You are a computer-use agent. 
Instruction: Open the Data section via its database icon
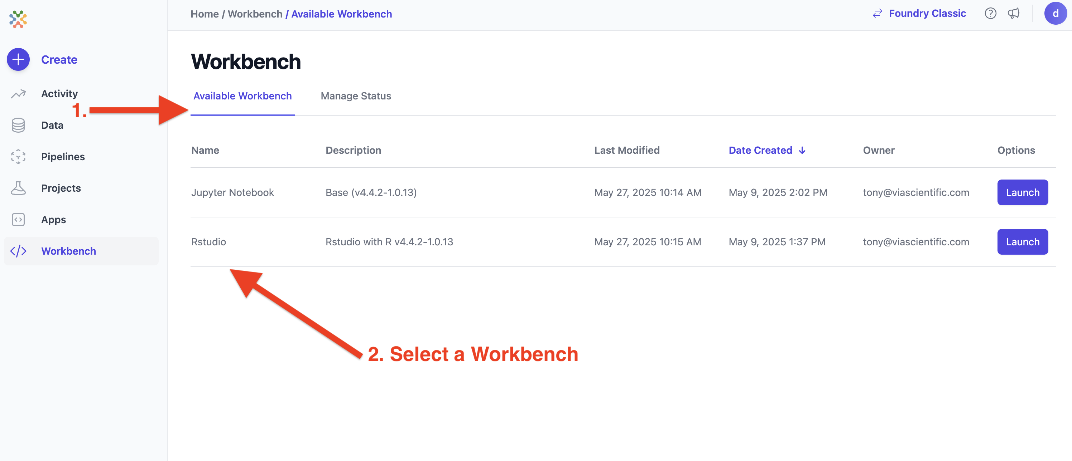tap(18, 125)
